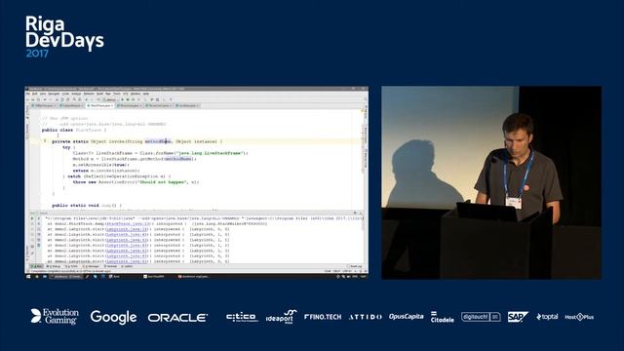Screen dimensions: 624x351
Task: Click the "java.lang.LiveStackFrame" string literal
Action: [211, 153]
